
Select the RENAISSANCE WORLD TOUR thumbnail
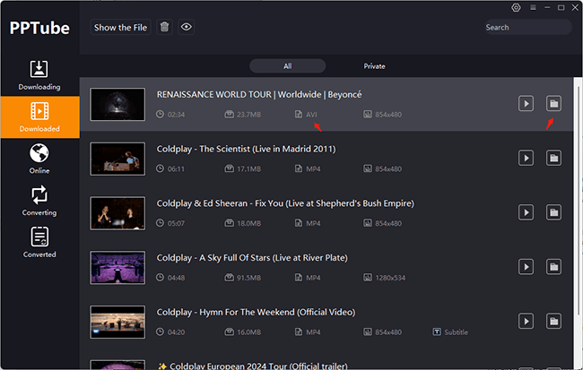point(117,105)
